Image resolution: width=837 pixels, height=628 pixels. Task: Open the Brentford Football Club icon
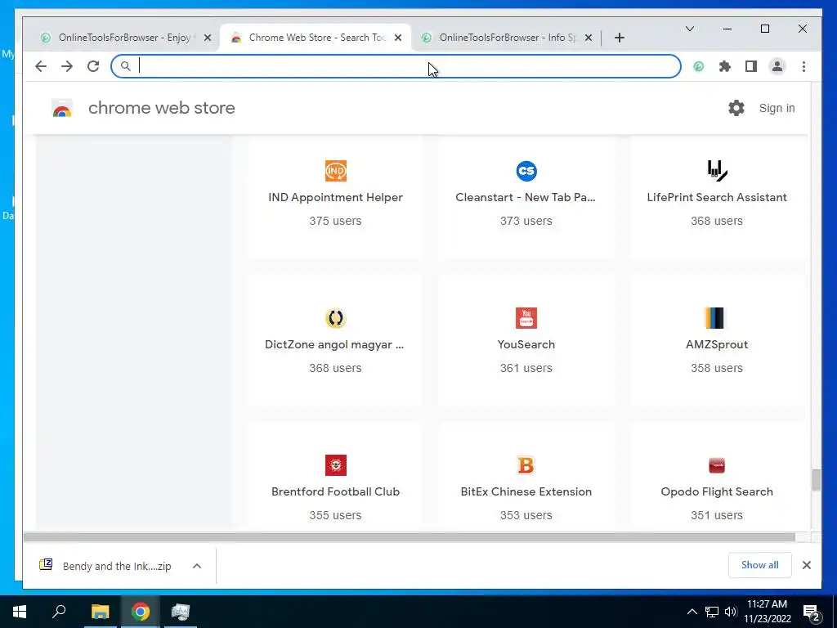tap(335, 465)
